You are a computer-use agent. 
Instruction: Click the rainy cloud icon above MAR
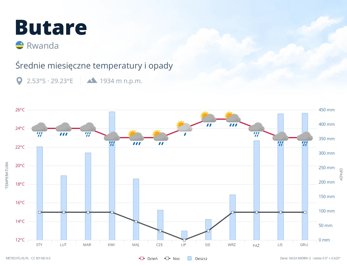click(x=88, y=129)
